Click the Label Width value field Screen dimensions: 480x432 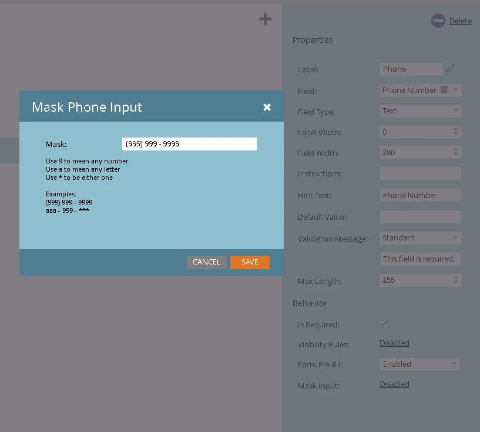click(416, 132)
